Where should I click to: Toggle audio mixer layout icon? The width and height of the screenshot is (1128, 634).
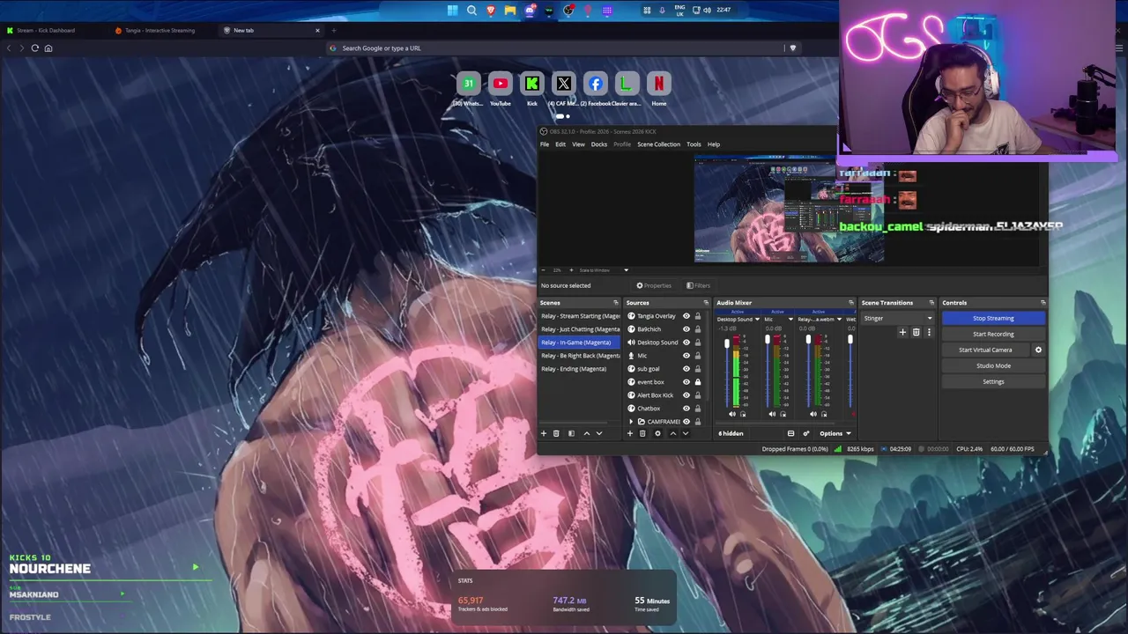pyautogui.click(x=790, y=433)
